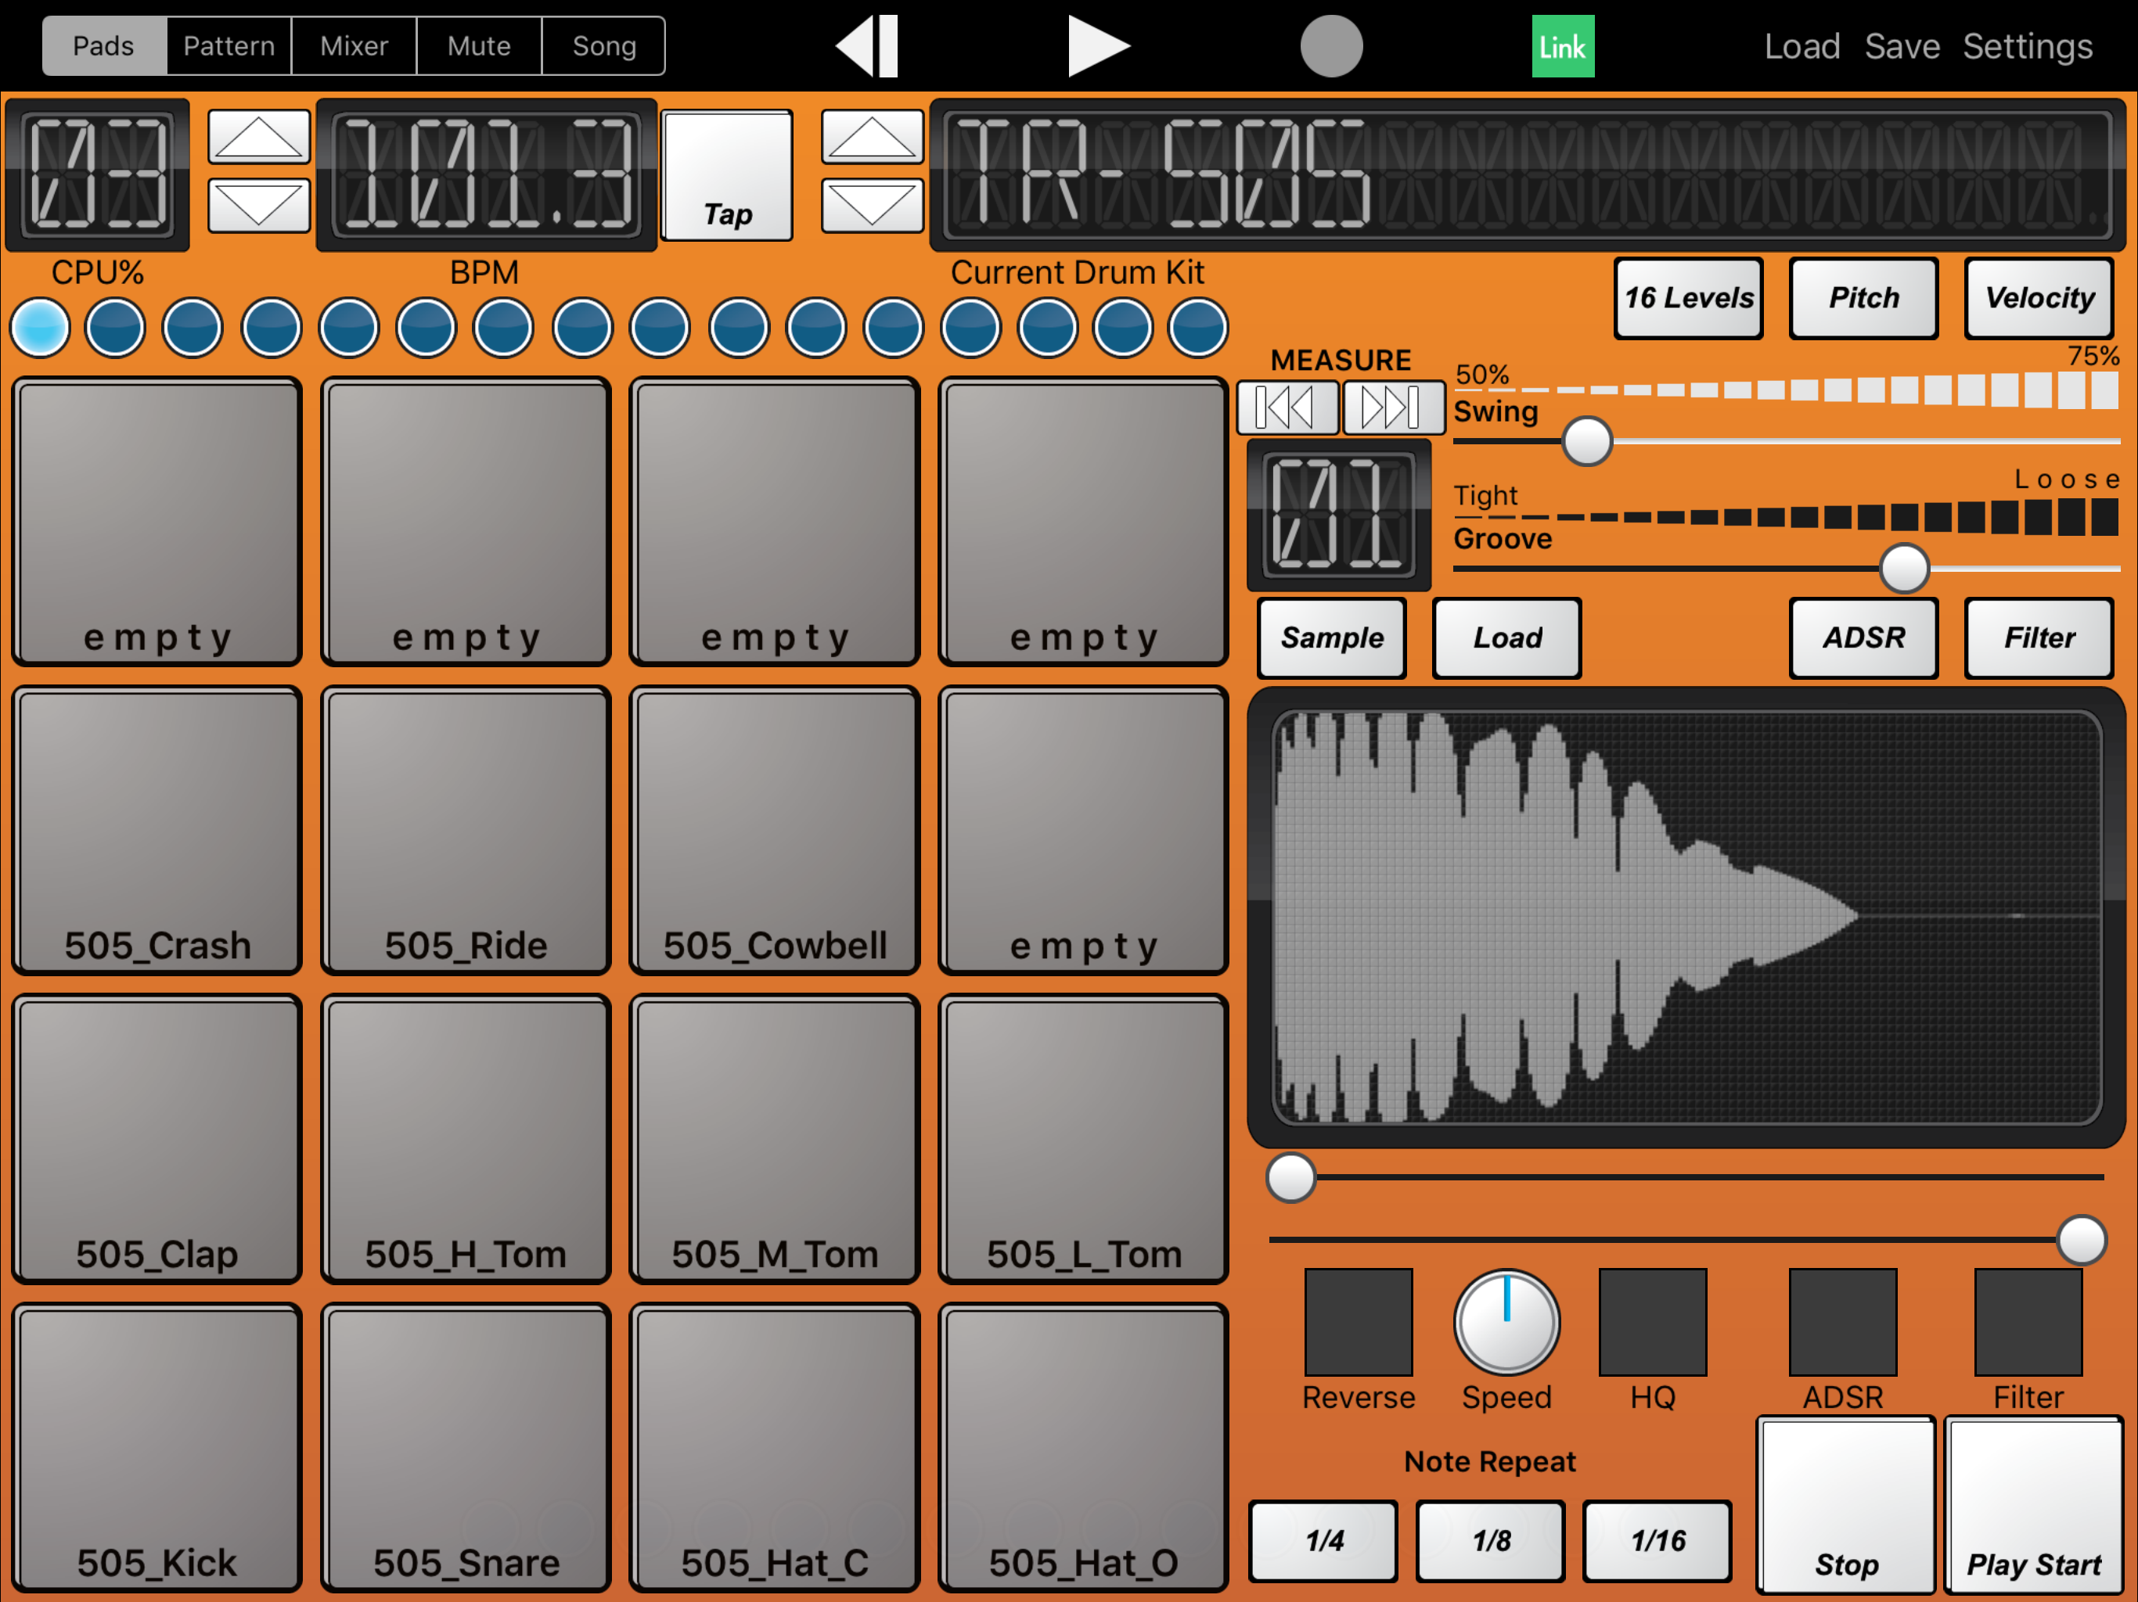Go to previous measure arrow icon
The height and width of the screenshot is (1602, 2138).
coord(1287,407)
